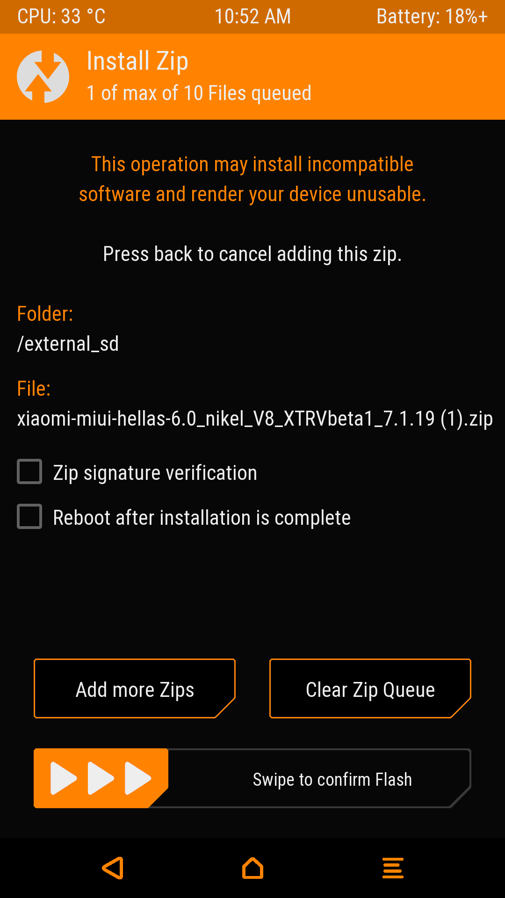Tap the Battery 18% status indicator
The width and height of the screenshot is (505, 898).
tap(432, 17)
